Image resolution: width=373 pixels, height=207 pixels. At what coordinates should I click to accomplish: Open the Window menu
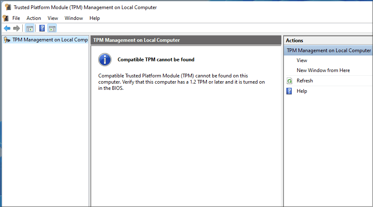(x=74, y=18)
